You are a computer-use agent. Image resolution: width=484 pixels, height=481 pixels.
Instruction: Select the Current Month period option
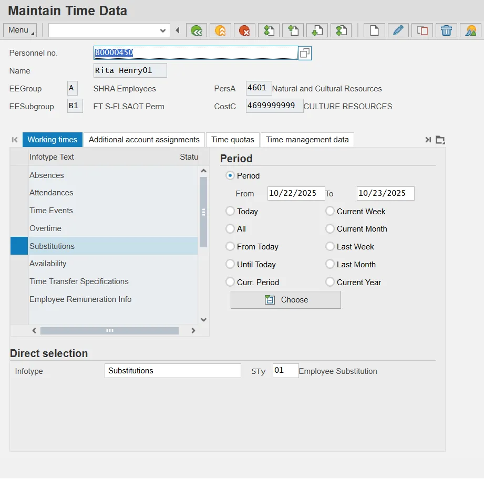point(330,229)
